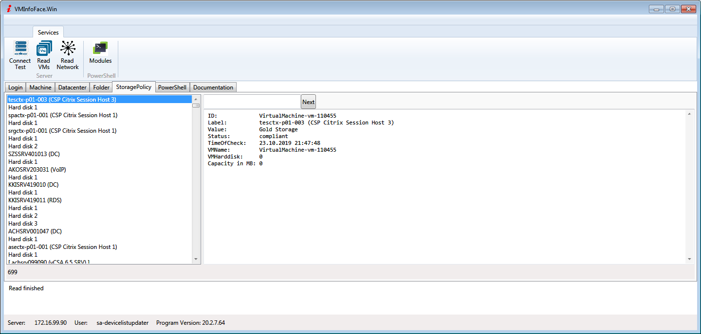Screen dimensions: 701x334
Task: Click the details pane scroll-up arrow
Action: tap(689, 114)
